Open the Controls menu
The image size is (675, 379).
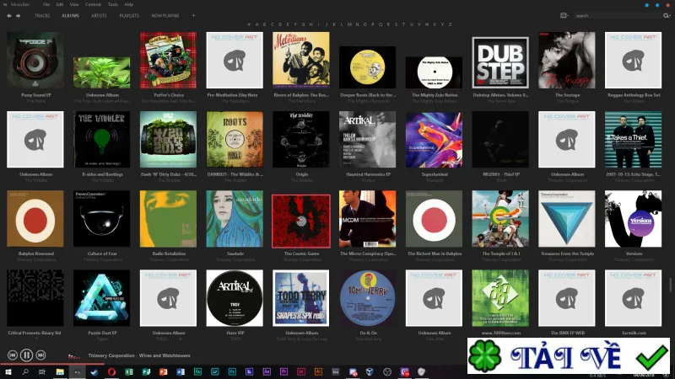point(93,4)
